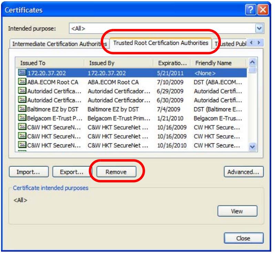This screenshot has width=275, height=253.
Task: Click the Export... button
Action: pos(72,172)
